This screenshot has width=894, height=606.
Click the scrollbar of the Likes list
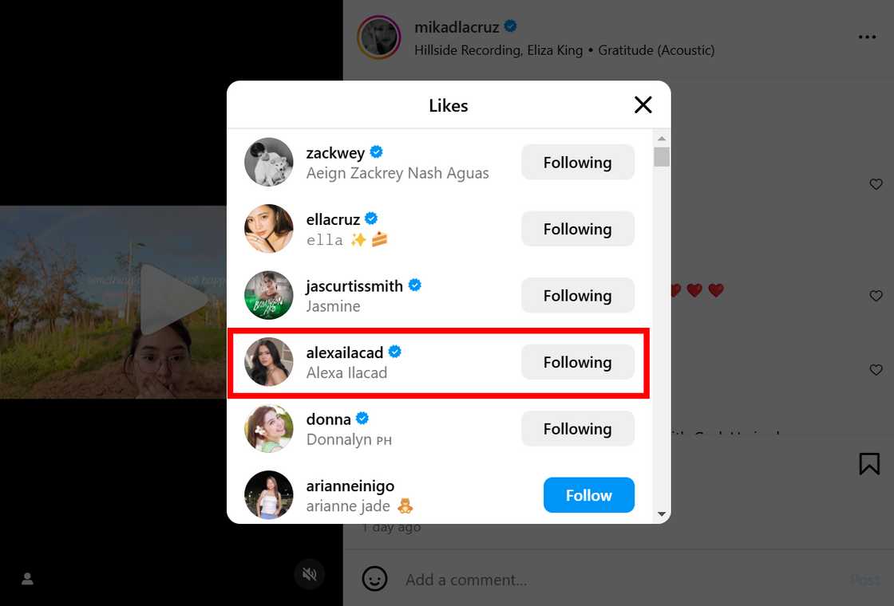[661, 156]
